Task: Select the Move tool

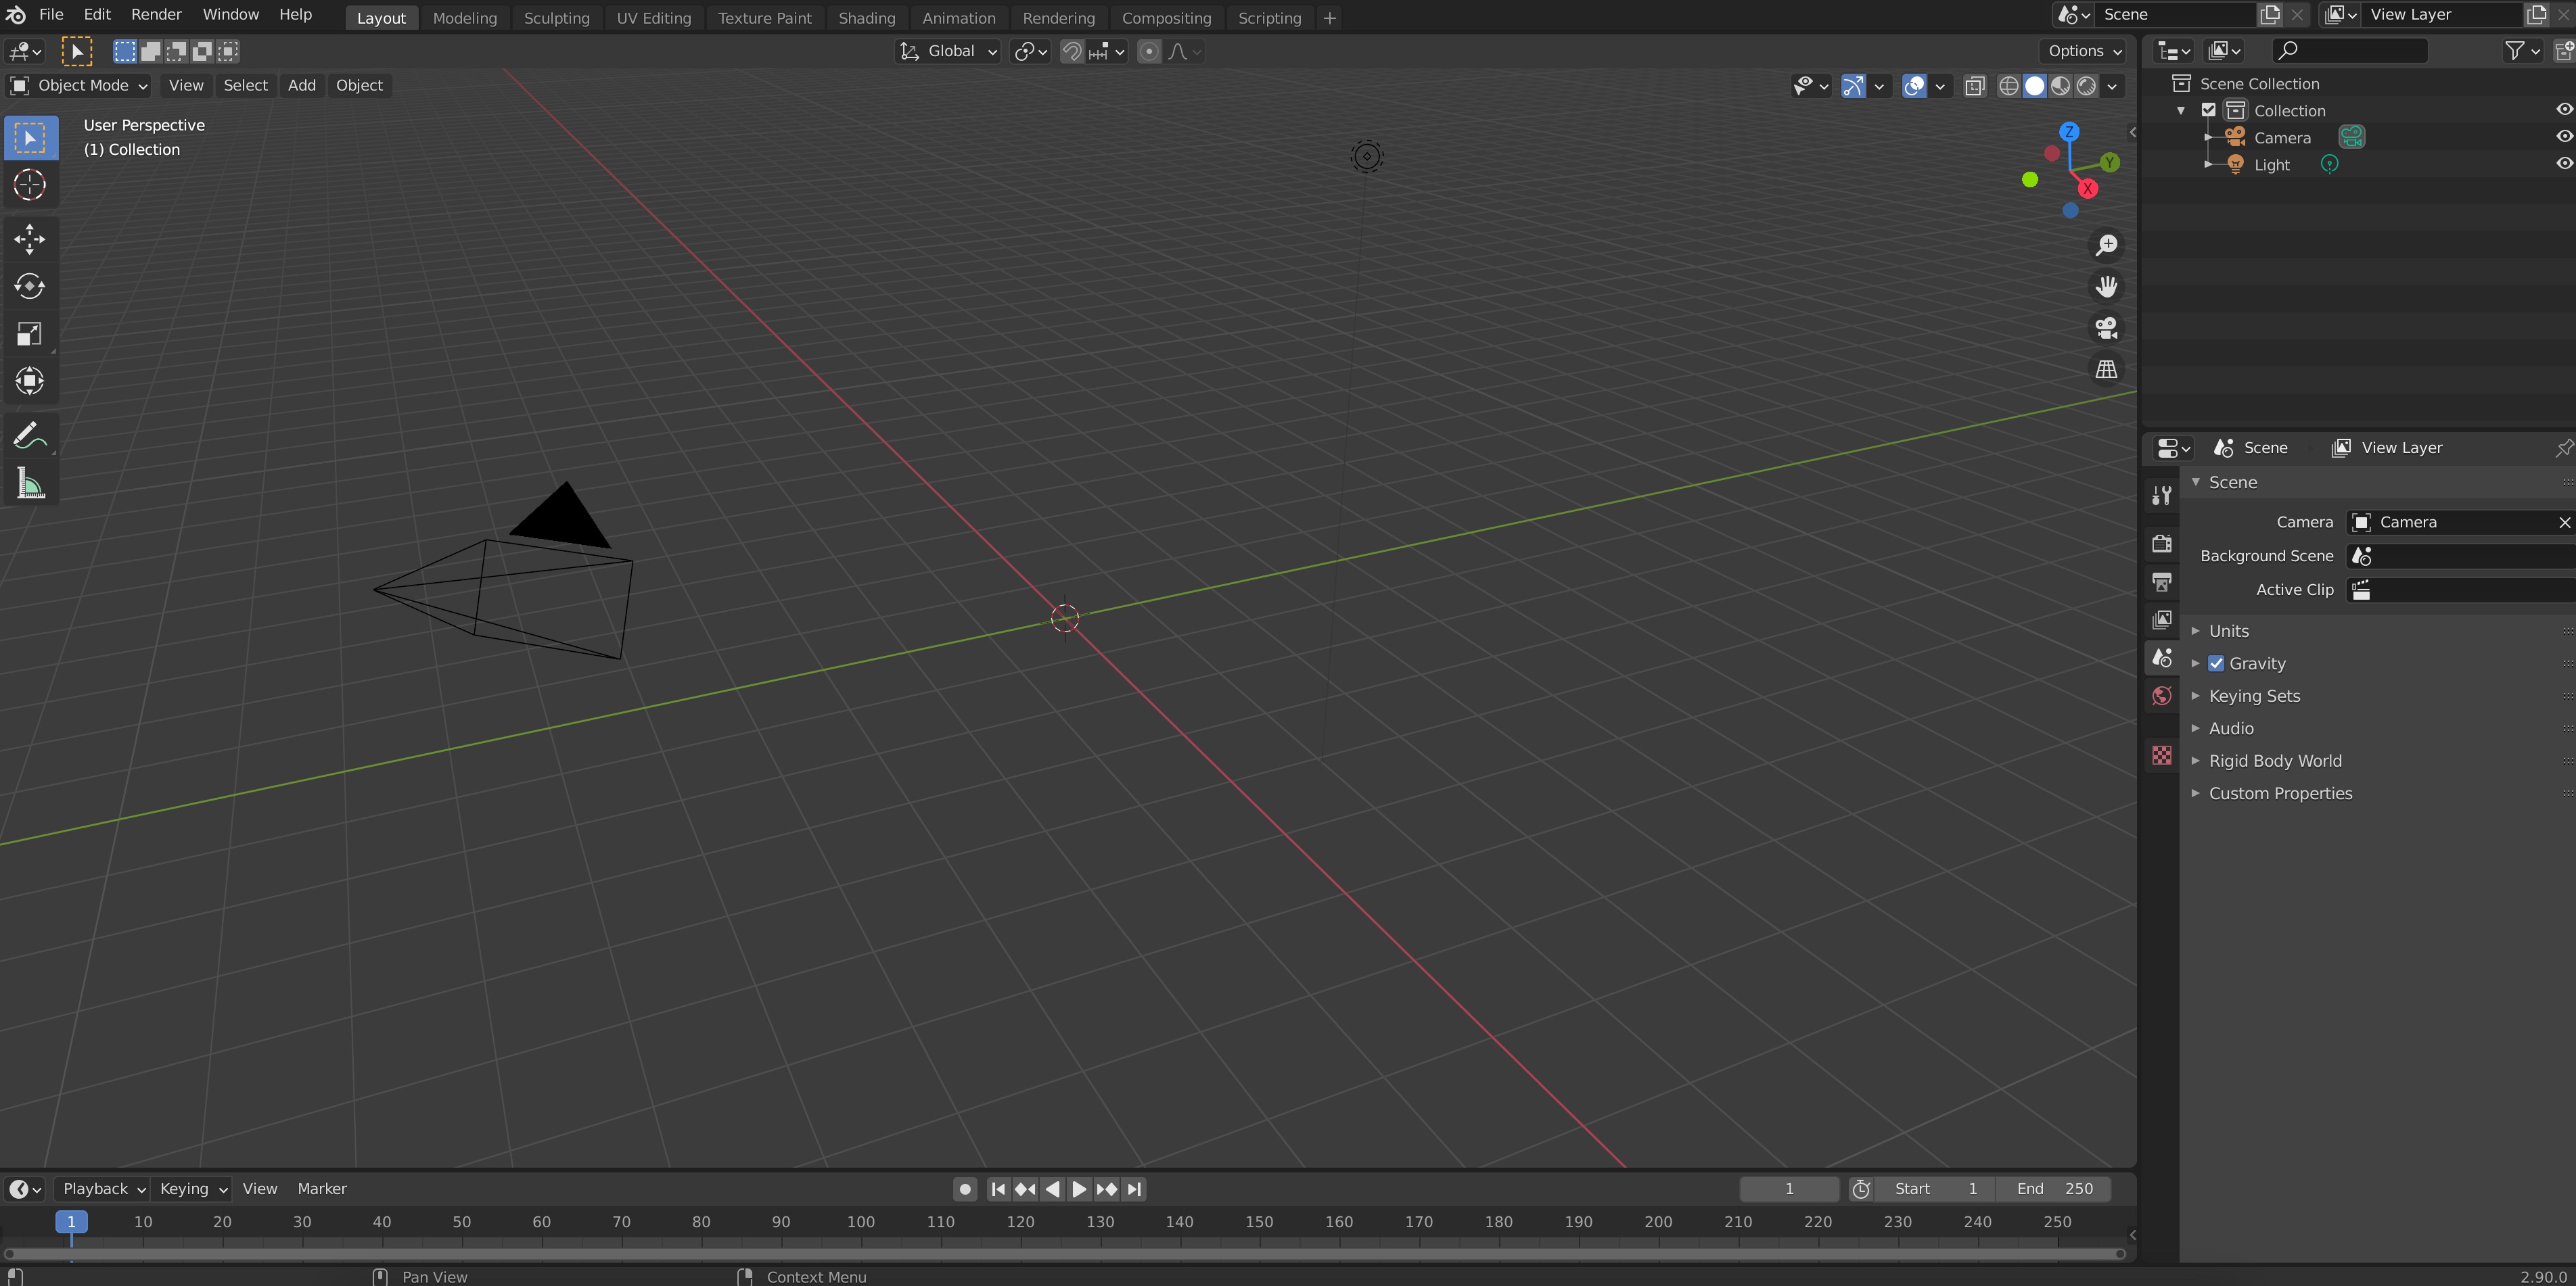Action: coord(30,239)
